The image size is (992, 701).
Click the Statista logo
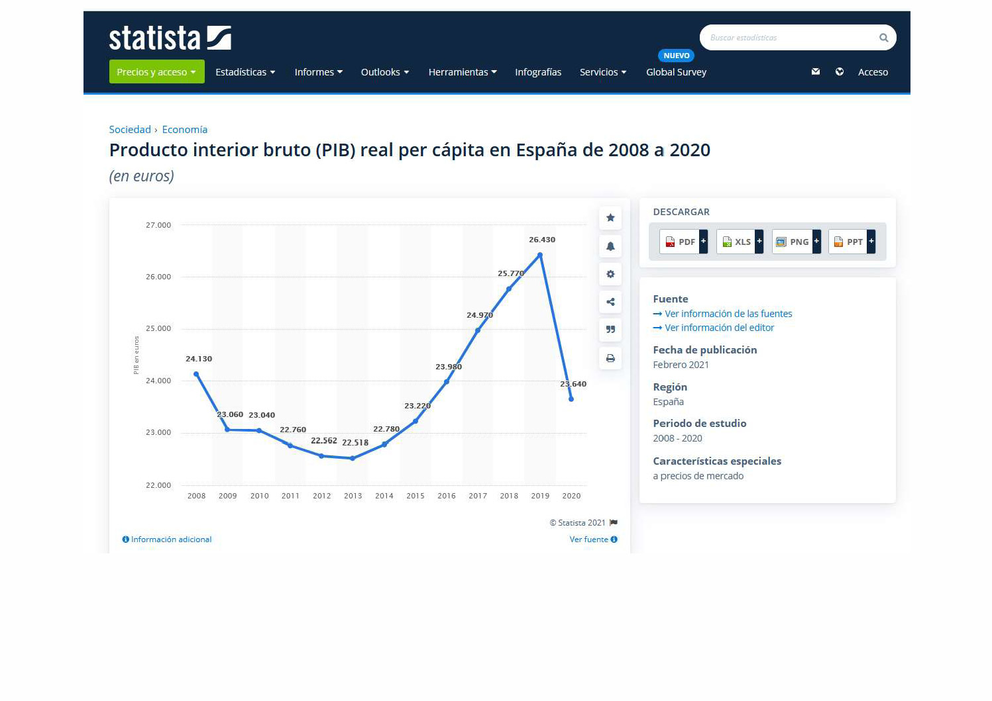click(x=170, y=38)
